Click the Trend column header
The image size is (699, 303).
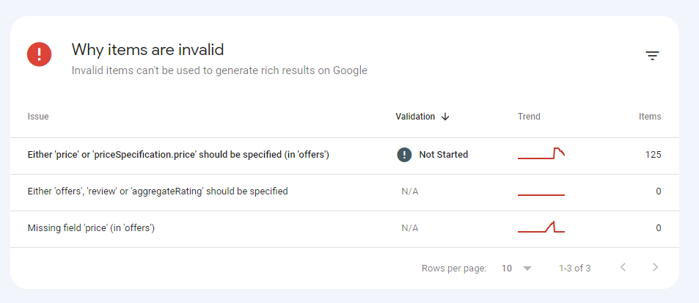[529, 117]
